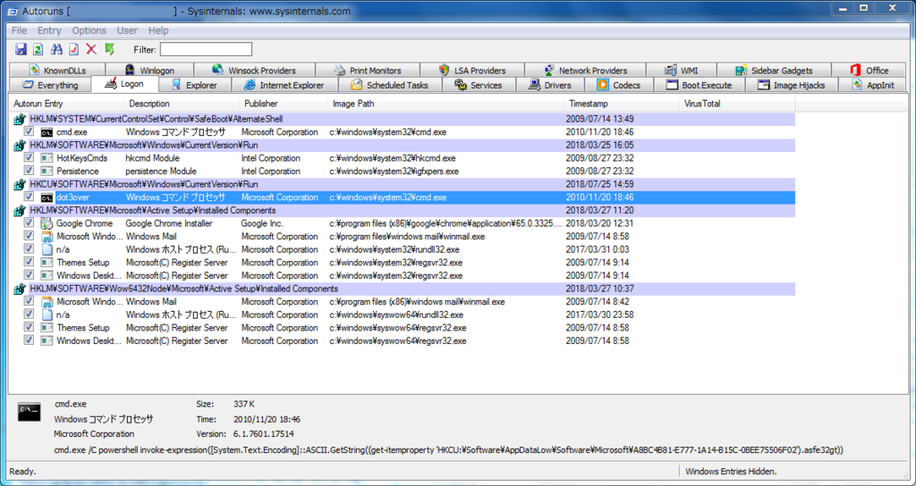Click the Properties toolbar icon

pos(73,50)
